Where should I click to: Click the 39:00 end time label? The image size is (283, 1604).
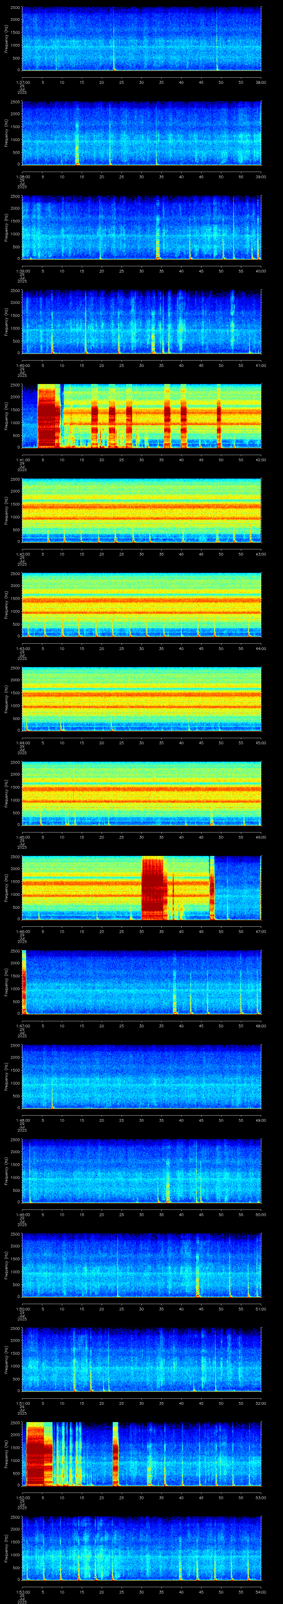[x=261, y=177]
